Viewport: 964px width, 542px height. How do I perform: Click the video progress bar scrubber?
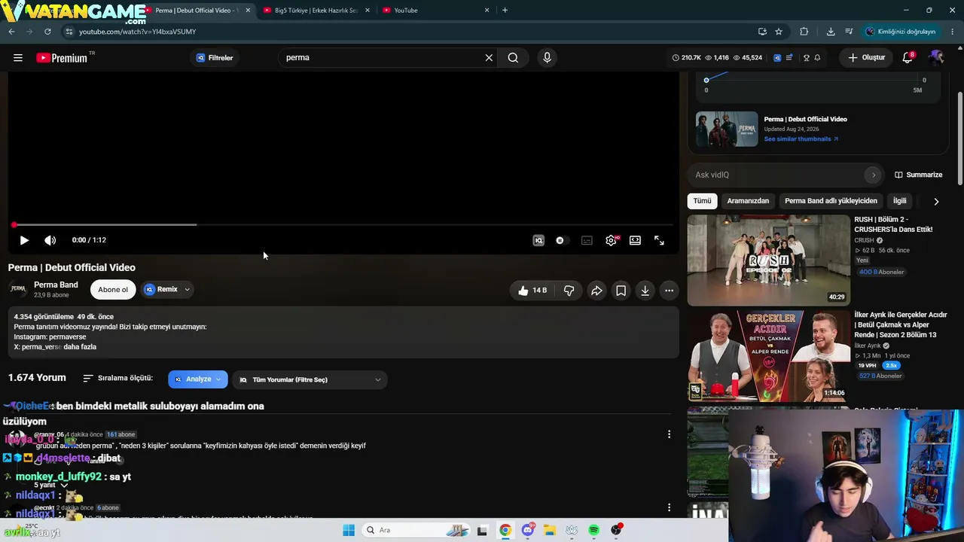click(x=14, y=225)
